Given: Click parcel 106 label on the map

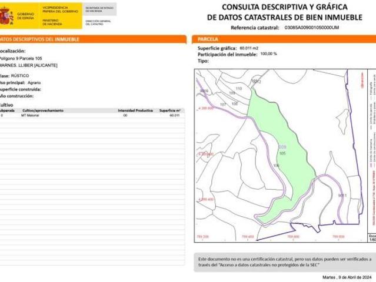Looking at the screenshot, I should tap(276, 166).
